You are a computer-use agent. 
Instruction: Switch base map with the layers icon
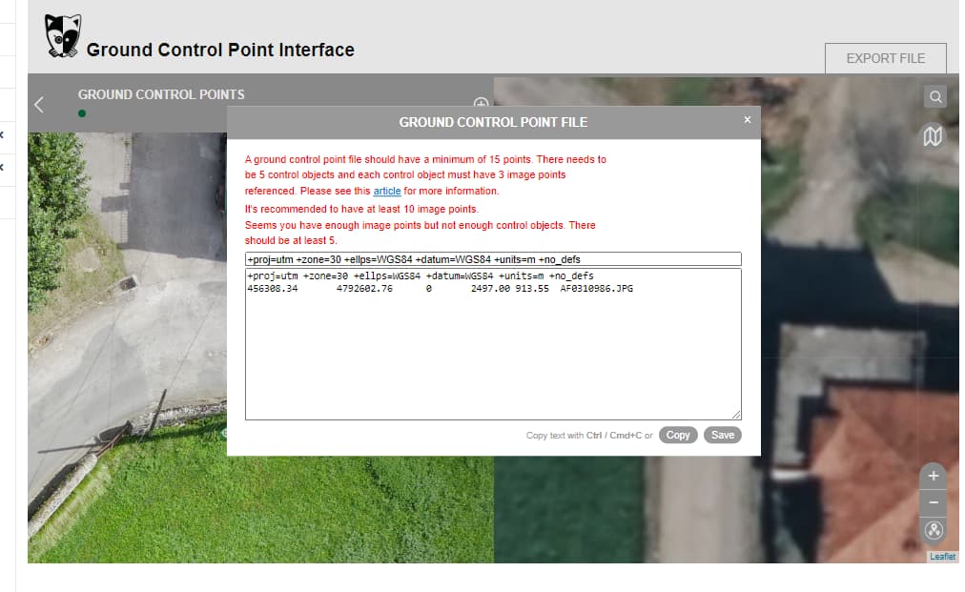(933, 135)
